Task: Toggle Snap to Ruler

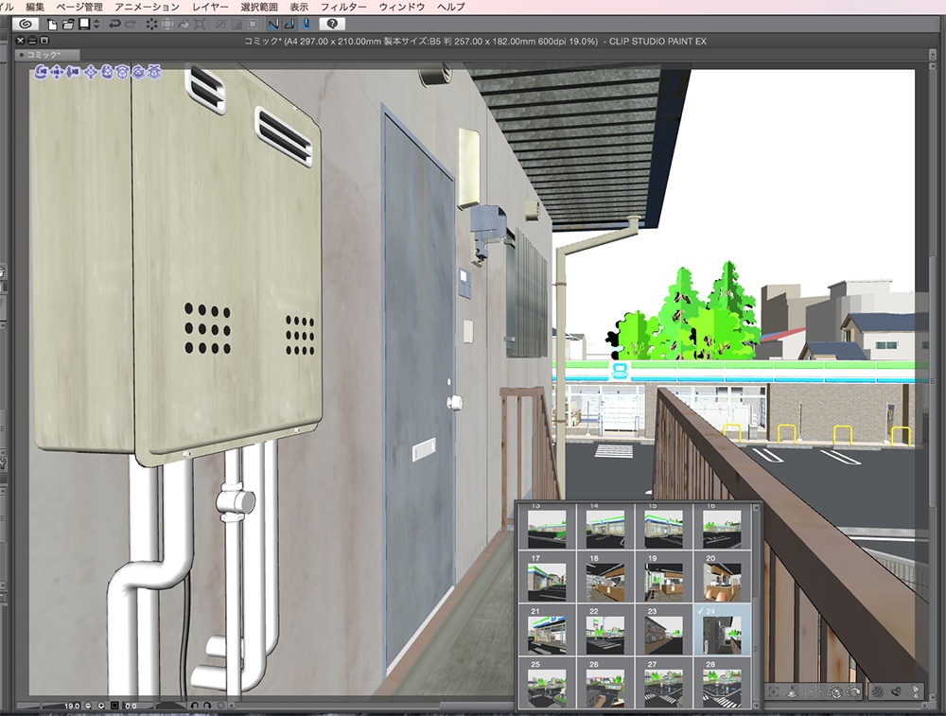Action: tap(273, 25)
